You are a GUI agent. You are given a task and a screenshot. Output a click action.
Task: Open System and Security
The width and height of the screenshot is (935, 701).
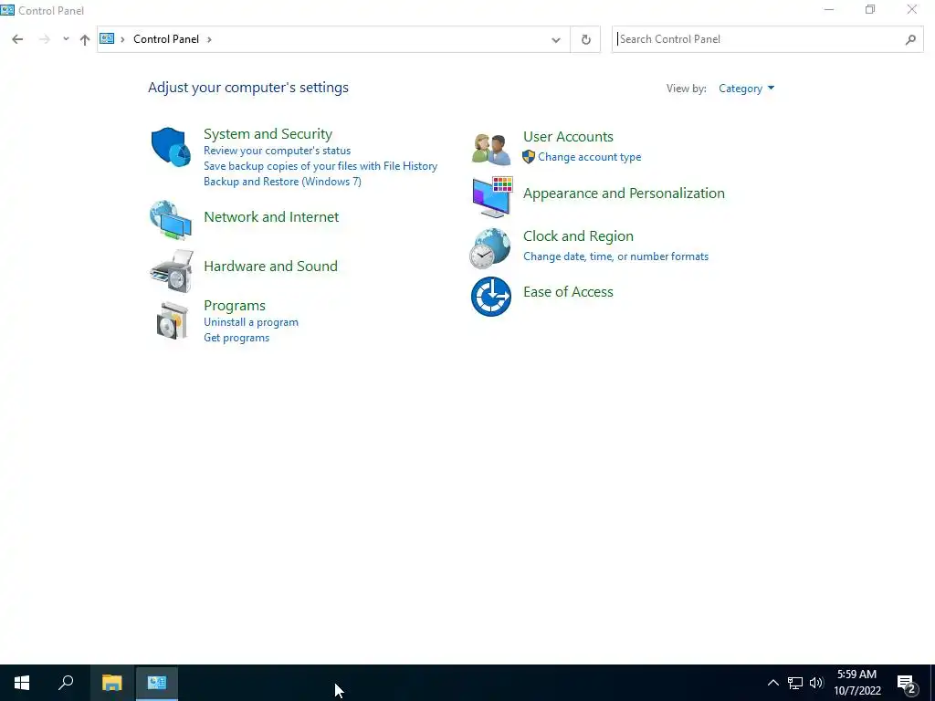(x=268, y=133)
